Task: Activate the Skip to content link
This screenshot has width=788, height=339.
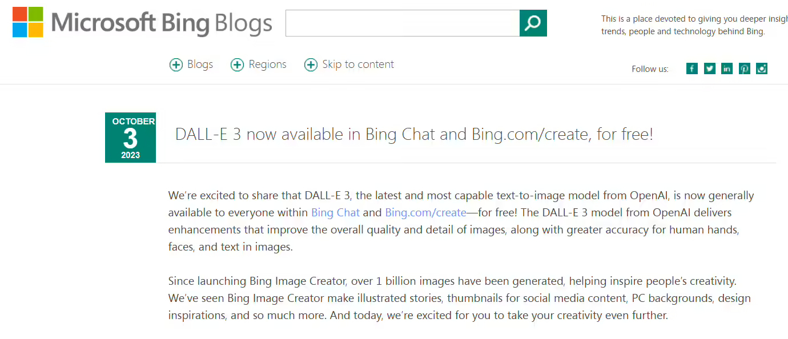Action: [357, 64]
